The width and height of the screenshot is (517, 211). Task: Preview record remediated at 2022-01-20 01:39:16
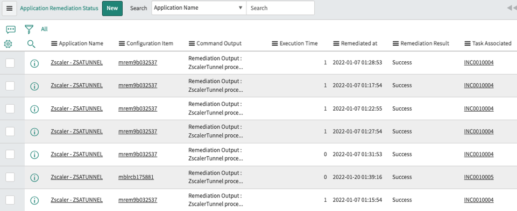(x=34, y=177)
